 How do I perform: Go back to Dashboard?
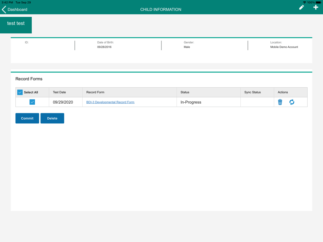(x=14, y=10)
